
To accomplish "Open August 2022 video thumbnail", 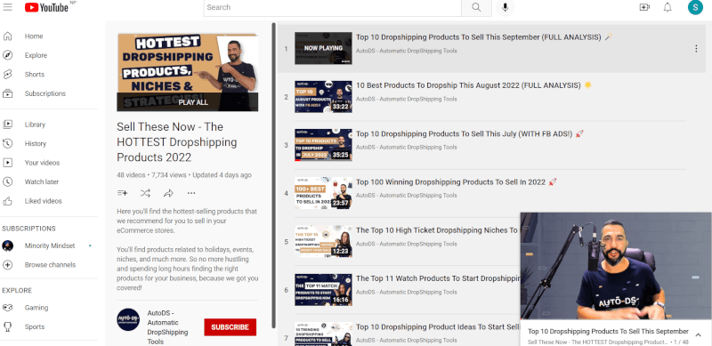I will (x=323, y=97).
